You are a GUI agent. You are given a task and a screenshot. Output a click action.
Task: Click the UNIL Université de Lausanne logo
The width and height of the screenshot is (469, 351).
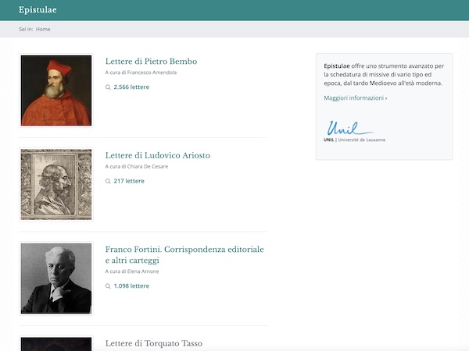pos(354,131)
